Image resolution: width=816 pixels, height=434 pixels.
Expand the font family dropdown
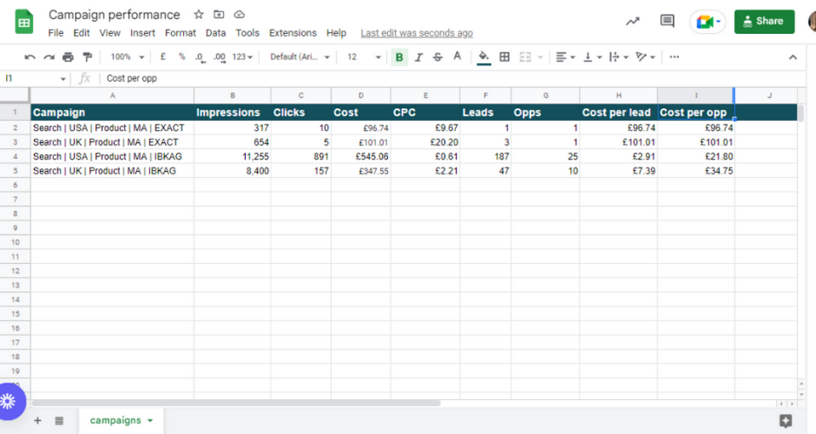(299, 57)
